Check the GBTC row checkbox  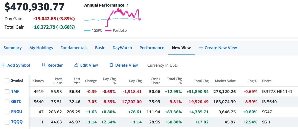point(7,102)
